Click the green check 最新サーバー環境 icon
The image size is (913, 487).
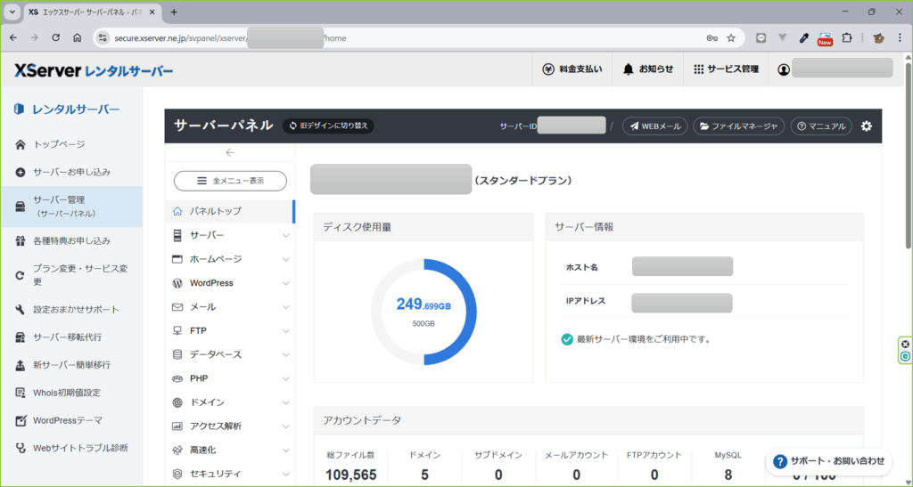(x=566, y=339)
